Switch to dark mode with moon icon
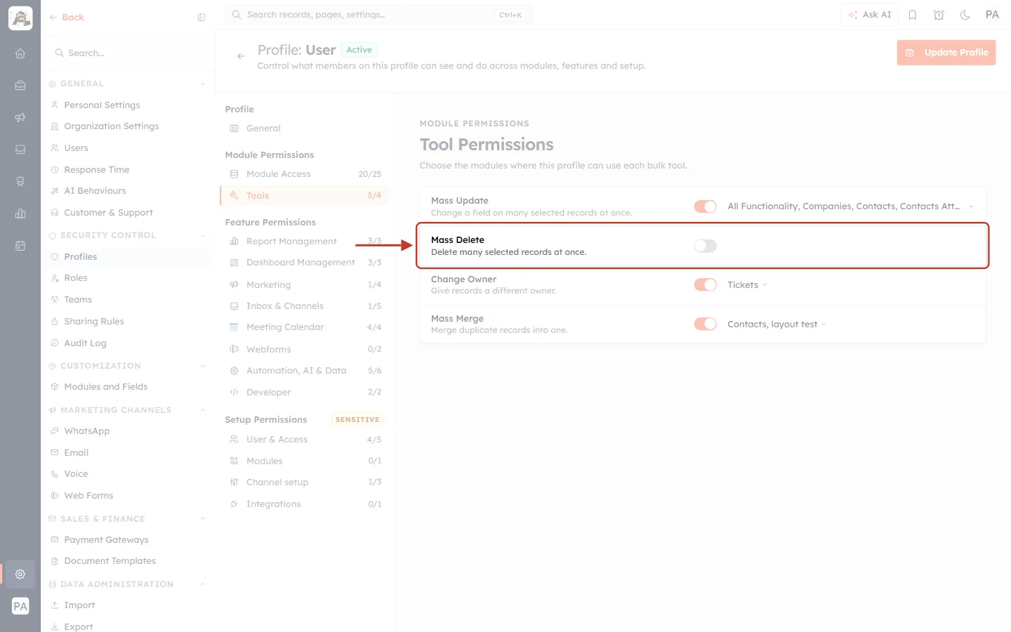Screen dimensions: 1011x632 pos(965,15)
